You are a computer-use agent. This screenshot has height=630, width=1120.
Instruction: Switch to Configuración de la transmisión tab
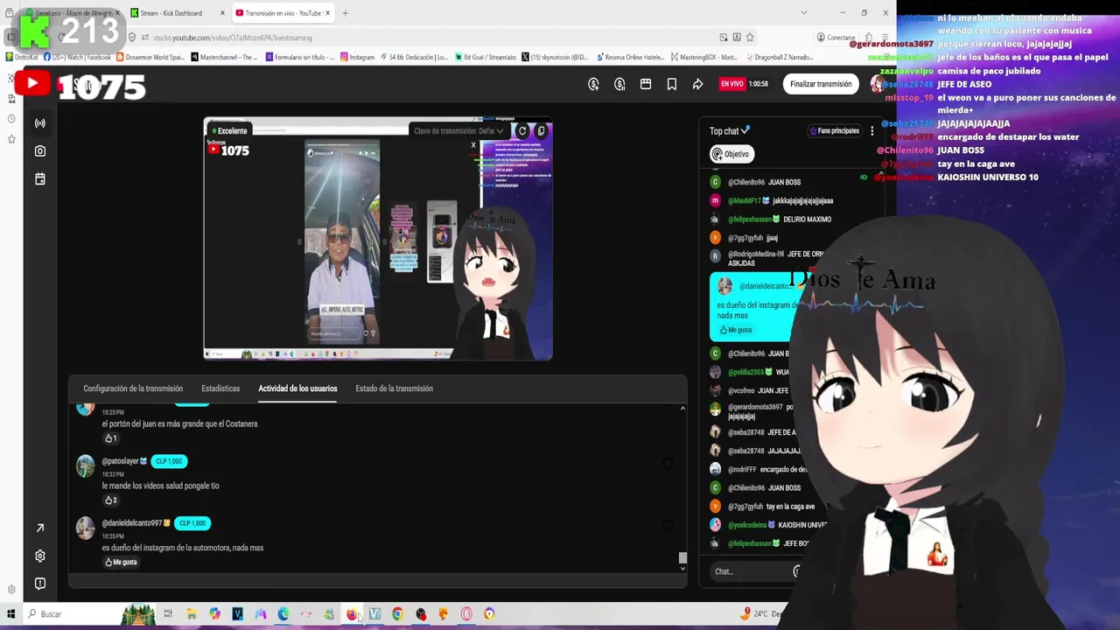[133, 388]
